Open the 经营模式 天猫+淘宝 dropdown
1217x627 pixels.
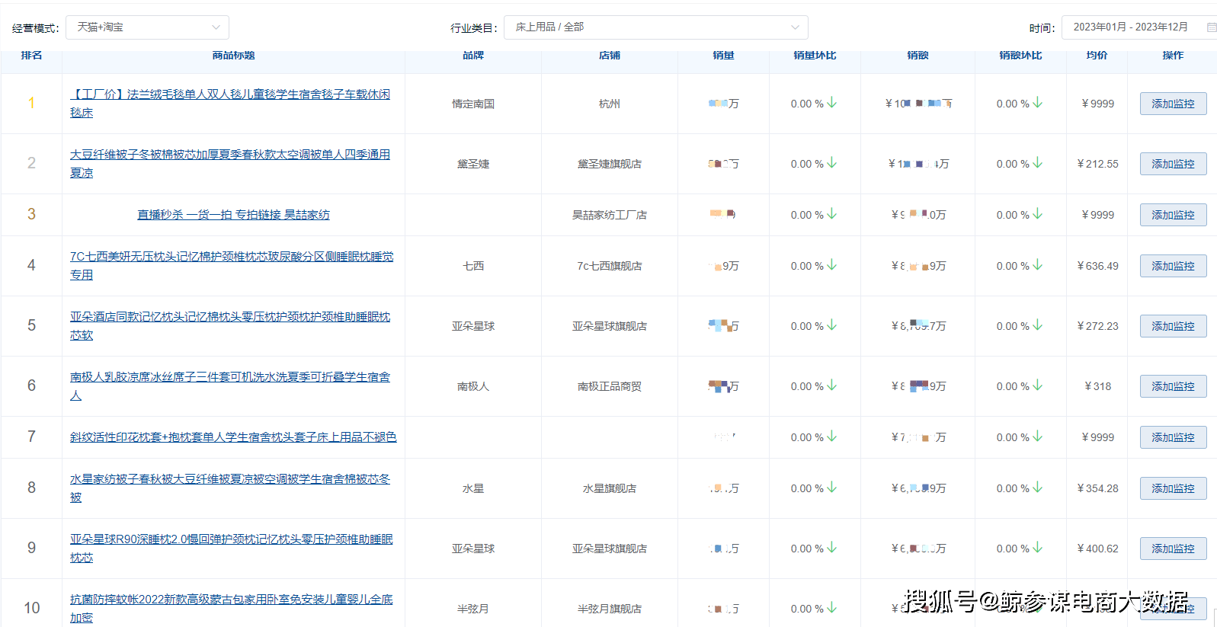pos(147,27)
